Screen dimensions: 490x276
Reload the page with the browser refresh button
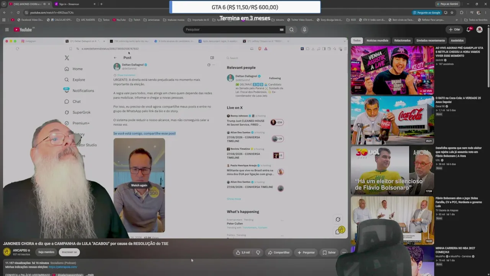[x=19, y=12]
